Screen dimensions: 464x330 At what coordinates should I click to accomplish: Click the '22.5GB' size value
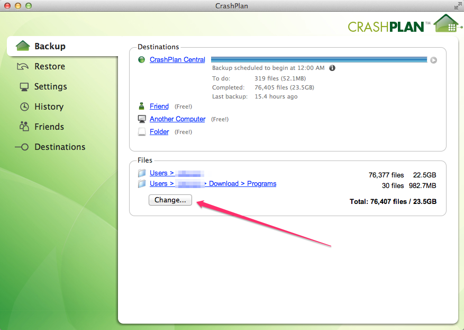[x=425, y=175]
